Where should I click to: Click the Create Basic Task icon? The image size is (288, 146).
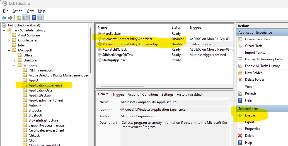[240, 39]
